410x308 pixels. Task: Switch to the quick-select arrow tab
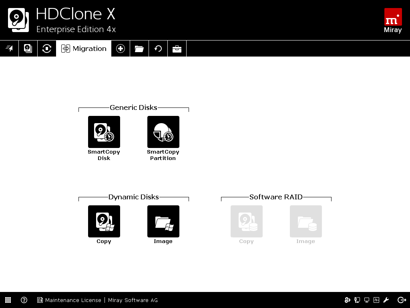(9, 49)
